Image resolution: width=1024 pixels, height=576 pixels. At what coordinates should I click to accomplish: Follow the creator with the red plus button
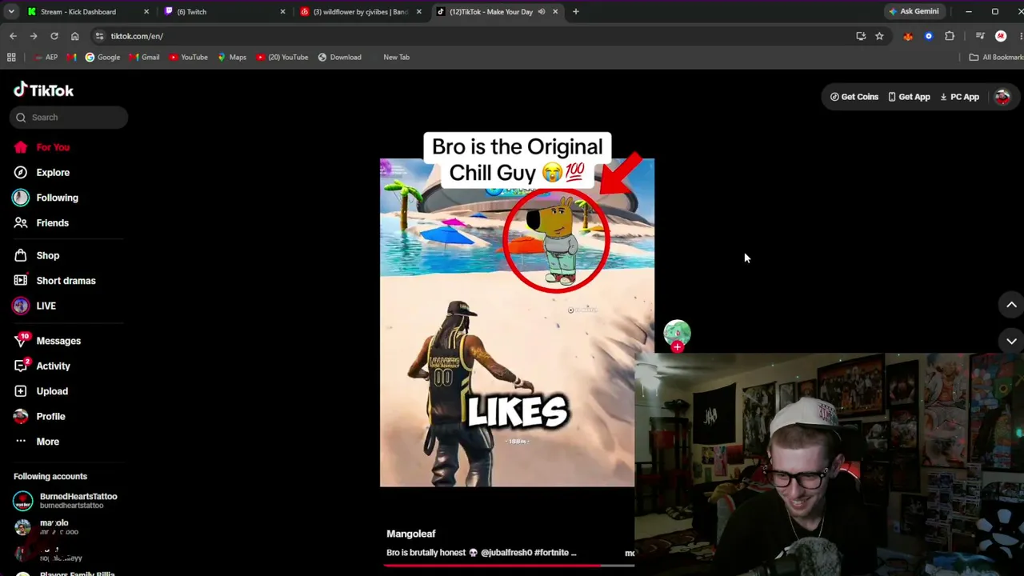tap(678, 347)
